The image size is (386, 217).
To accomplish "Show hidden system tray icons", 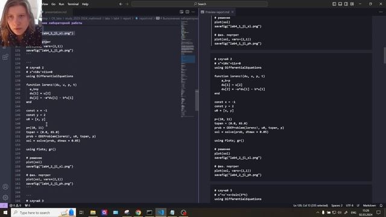I will (318, 212).
